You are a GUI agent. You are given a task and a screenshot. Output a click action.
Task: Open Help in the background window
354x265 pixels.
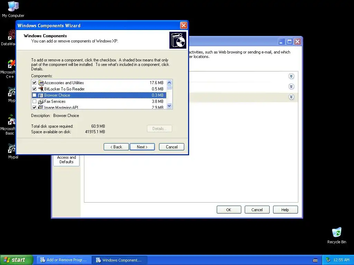(285, 210)
